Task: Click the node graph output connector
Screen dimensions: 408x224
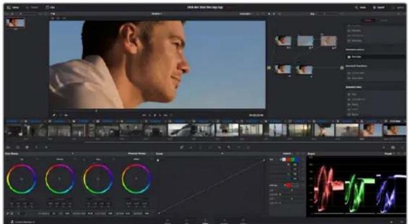Action: tap(342, 67)
